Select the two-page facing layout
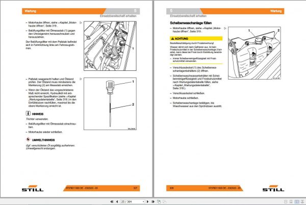Image resolution: width=306 pixels, height=205 pixels. tap(297, 201)
